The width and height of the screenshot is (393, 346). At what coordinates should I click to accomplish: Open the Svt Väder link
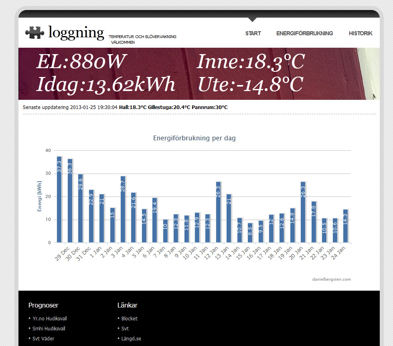[x=43, y=339]
